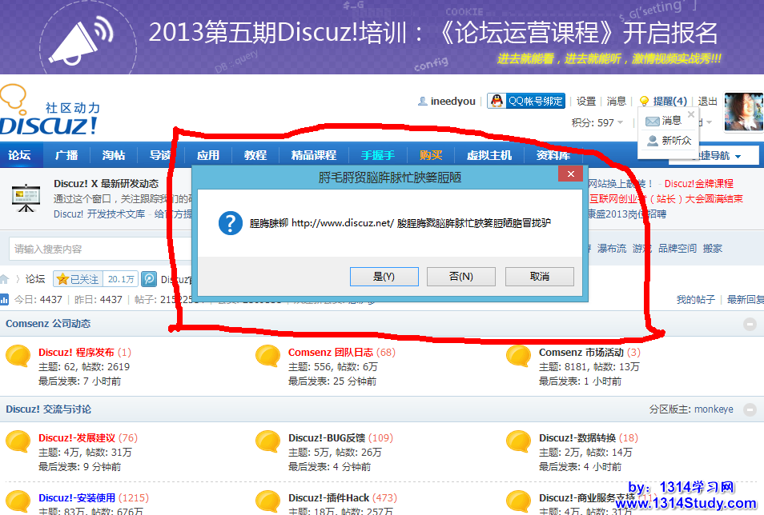Go to the 教程 navigation tab
This screenshot has height=515, width=764.
click(255, 155)
